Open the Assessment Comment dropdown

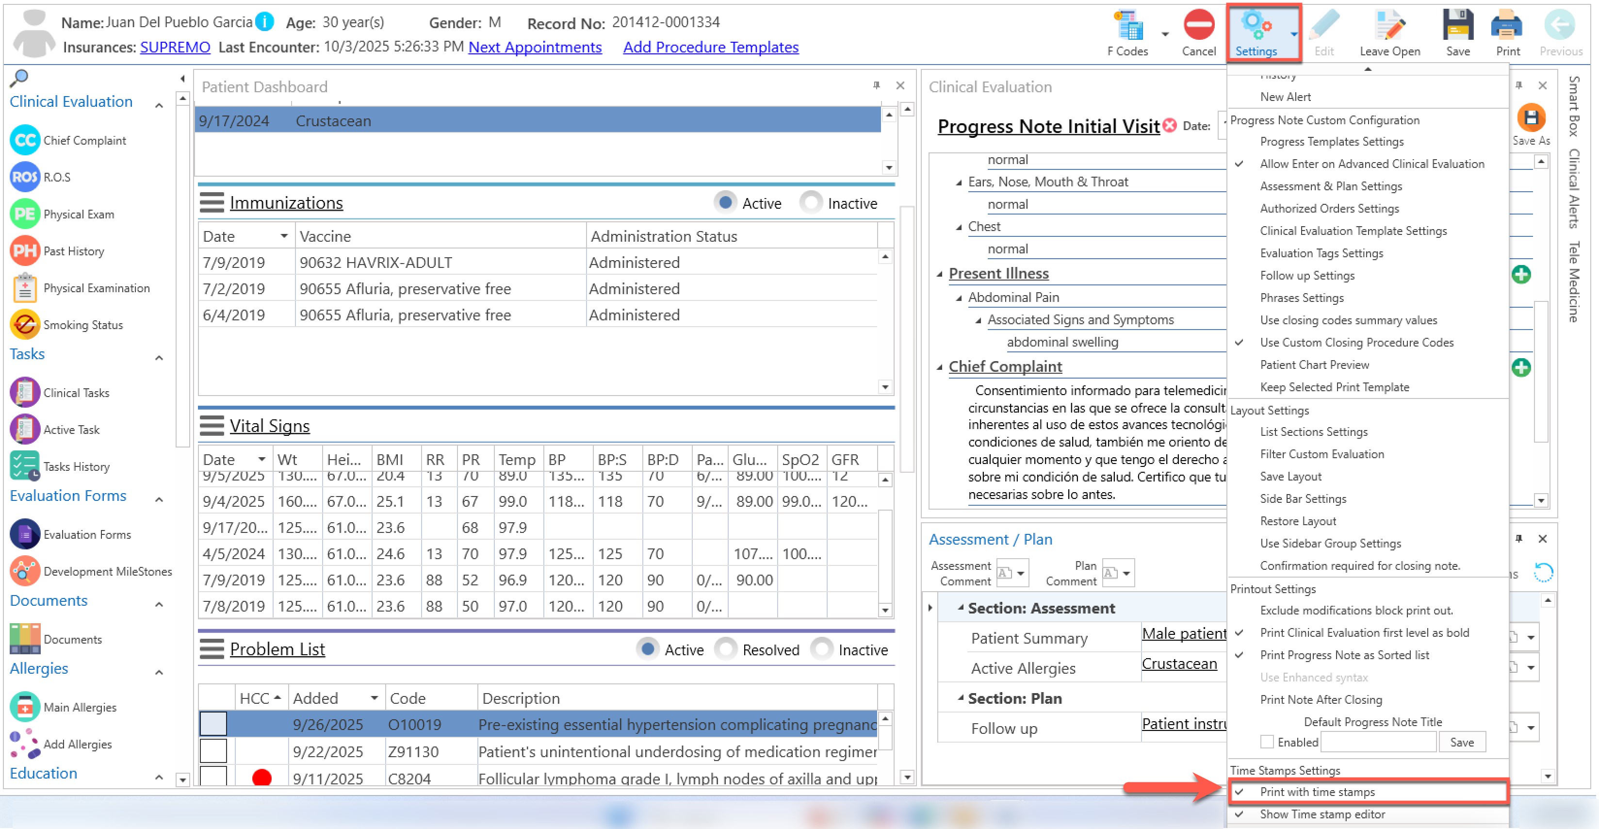click(x=1020, y=573)
